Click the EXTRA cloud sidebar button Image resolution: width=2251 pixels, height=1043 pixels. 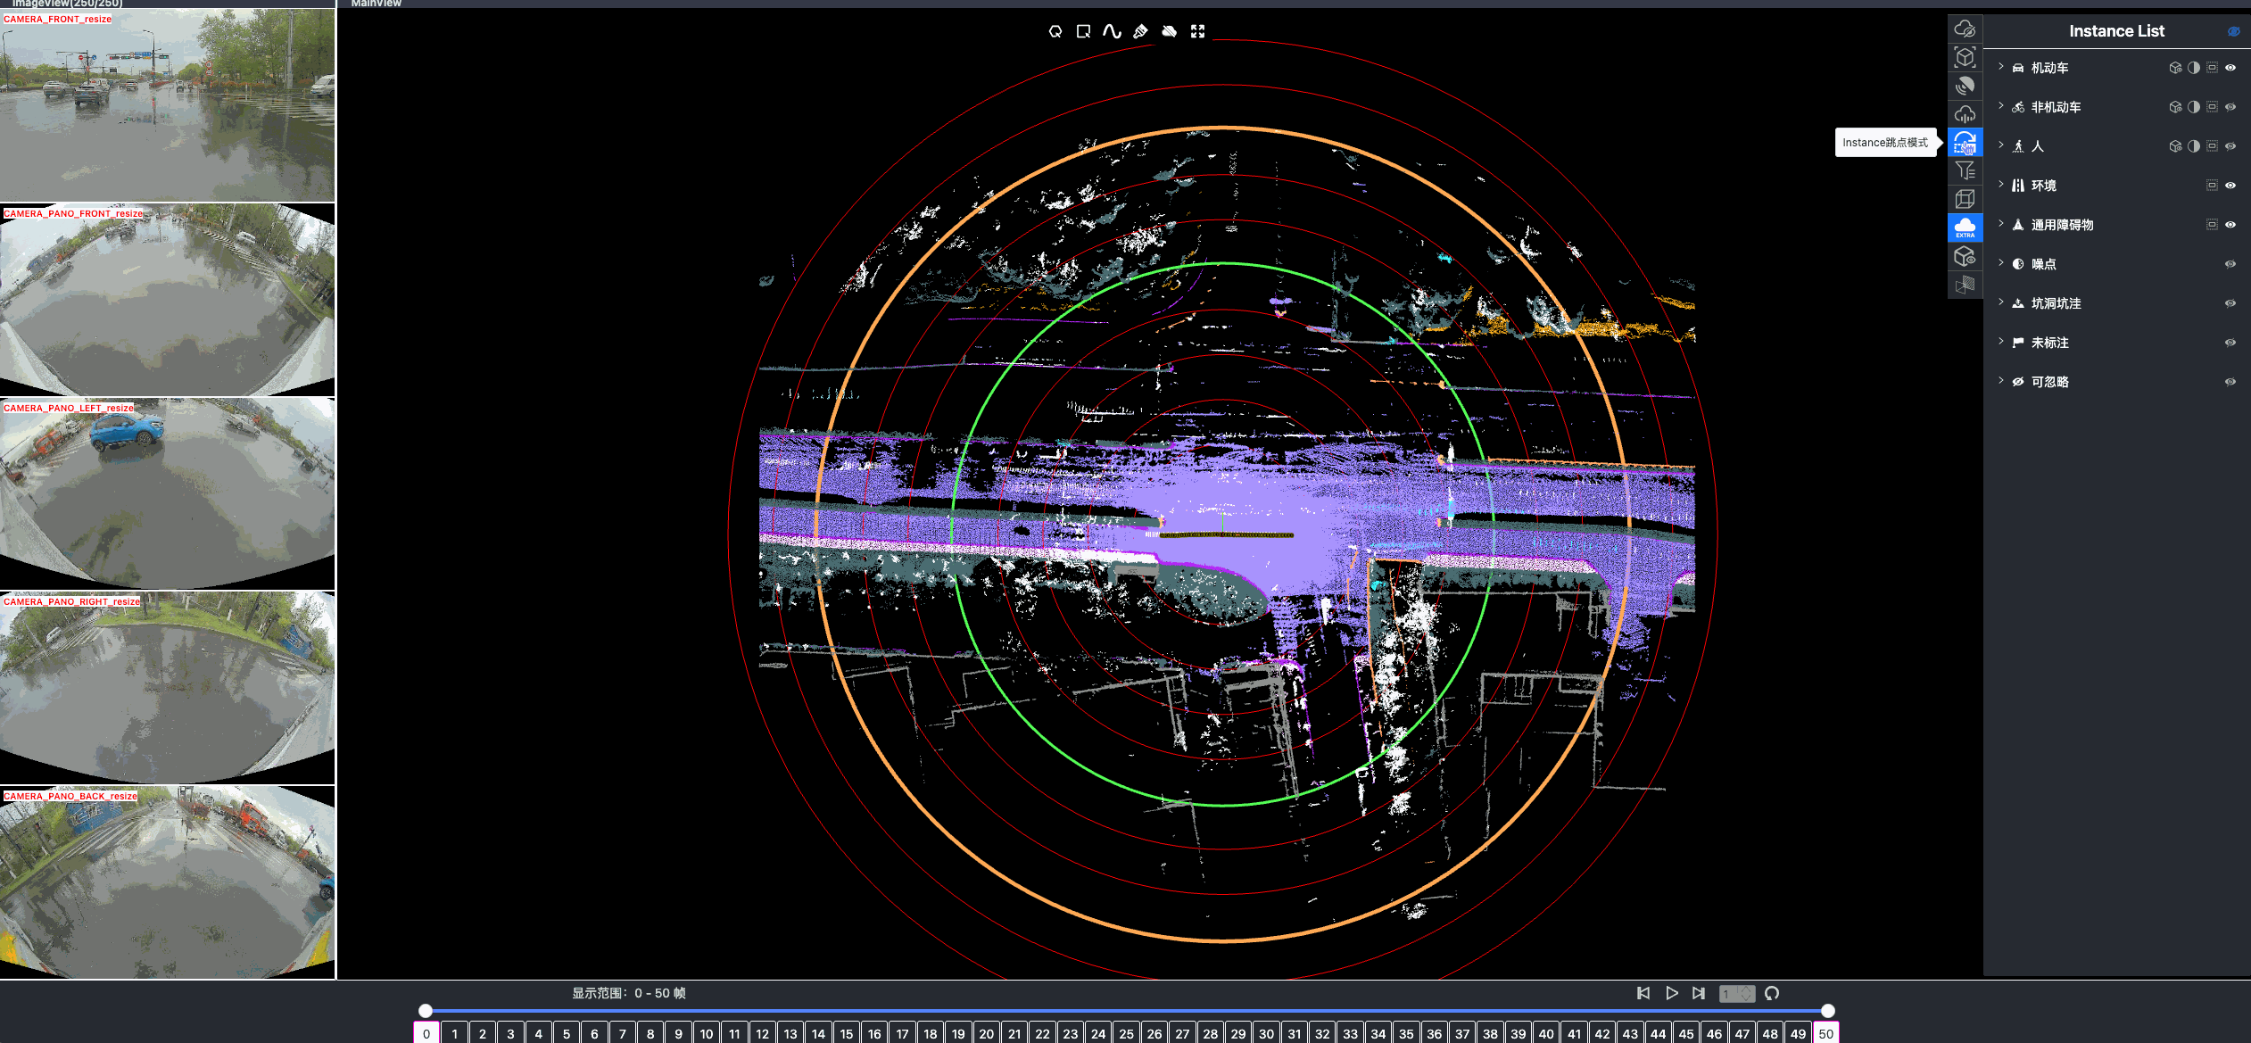pyautogui.click(x=1965, y=228)
